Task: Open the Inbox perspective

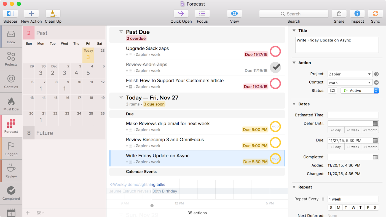Action: (x=11, y=36)
